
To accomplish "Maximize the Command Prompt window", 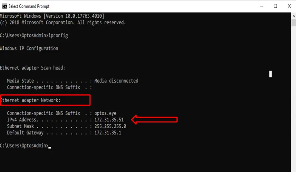I will [275, 6].
